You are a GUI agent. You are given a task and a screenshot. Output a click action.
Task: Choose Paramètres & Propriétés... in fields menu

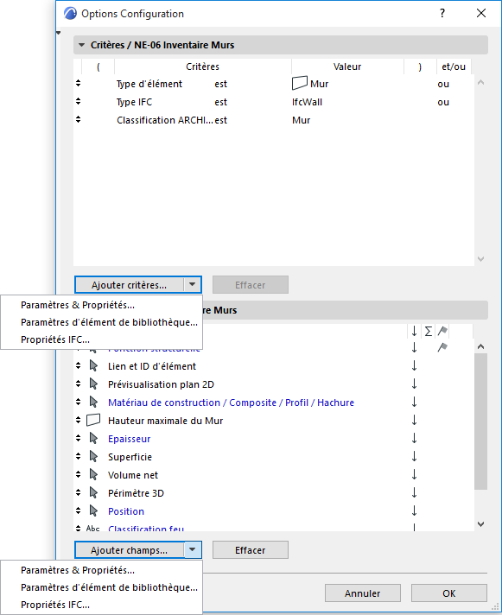click(x=78, y=570)
